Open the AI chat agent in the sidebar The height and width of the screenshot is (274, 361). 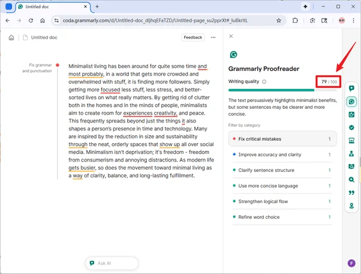coord(351,88)
